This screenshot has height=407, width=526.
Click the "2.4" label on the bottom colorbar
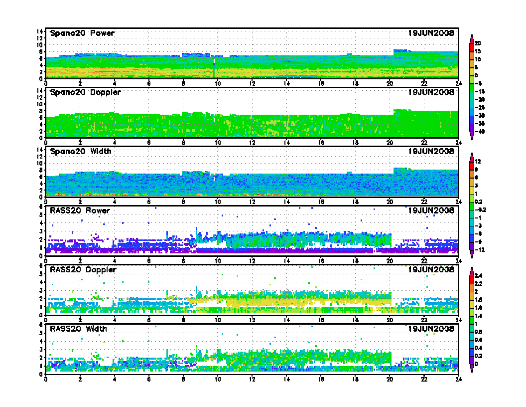click(x=478, y=275)
